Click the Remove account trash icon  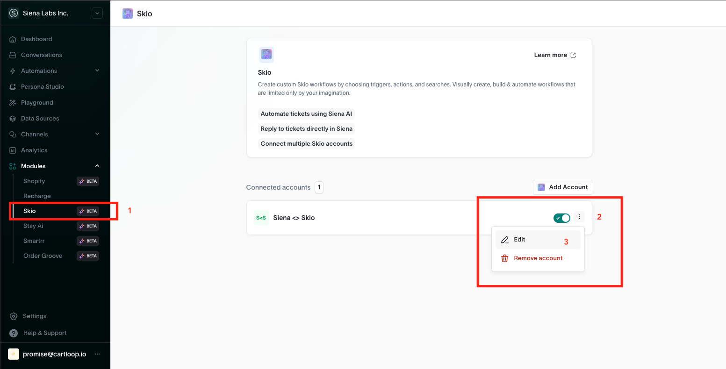[505, 258]
